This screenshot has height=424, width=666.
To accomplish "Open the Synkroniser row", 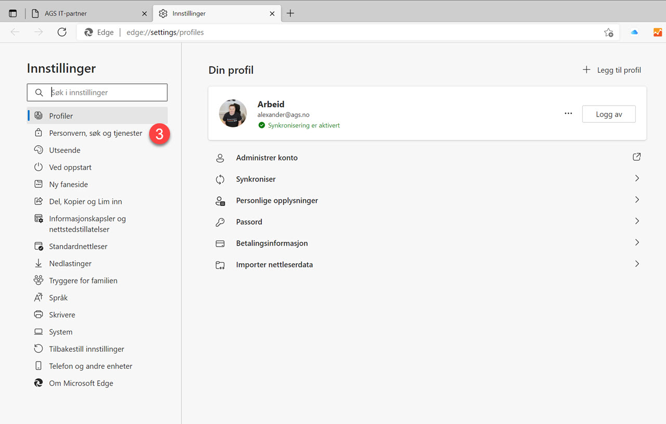I will [427, 179].
